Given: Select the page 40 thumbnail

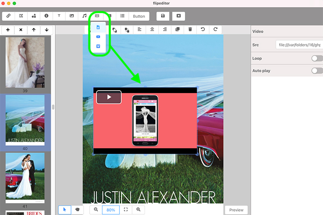Looking at the screenshot, I should [25, 120].
